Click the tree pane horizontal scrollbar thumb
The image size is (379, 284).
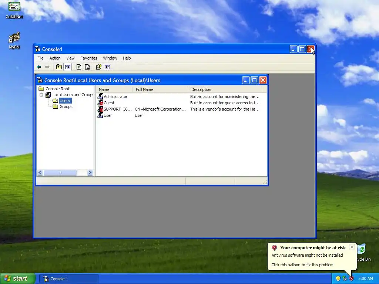pyautogui.click(x=60, y=172)
